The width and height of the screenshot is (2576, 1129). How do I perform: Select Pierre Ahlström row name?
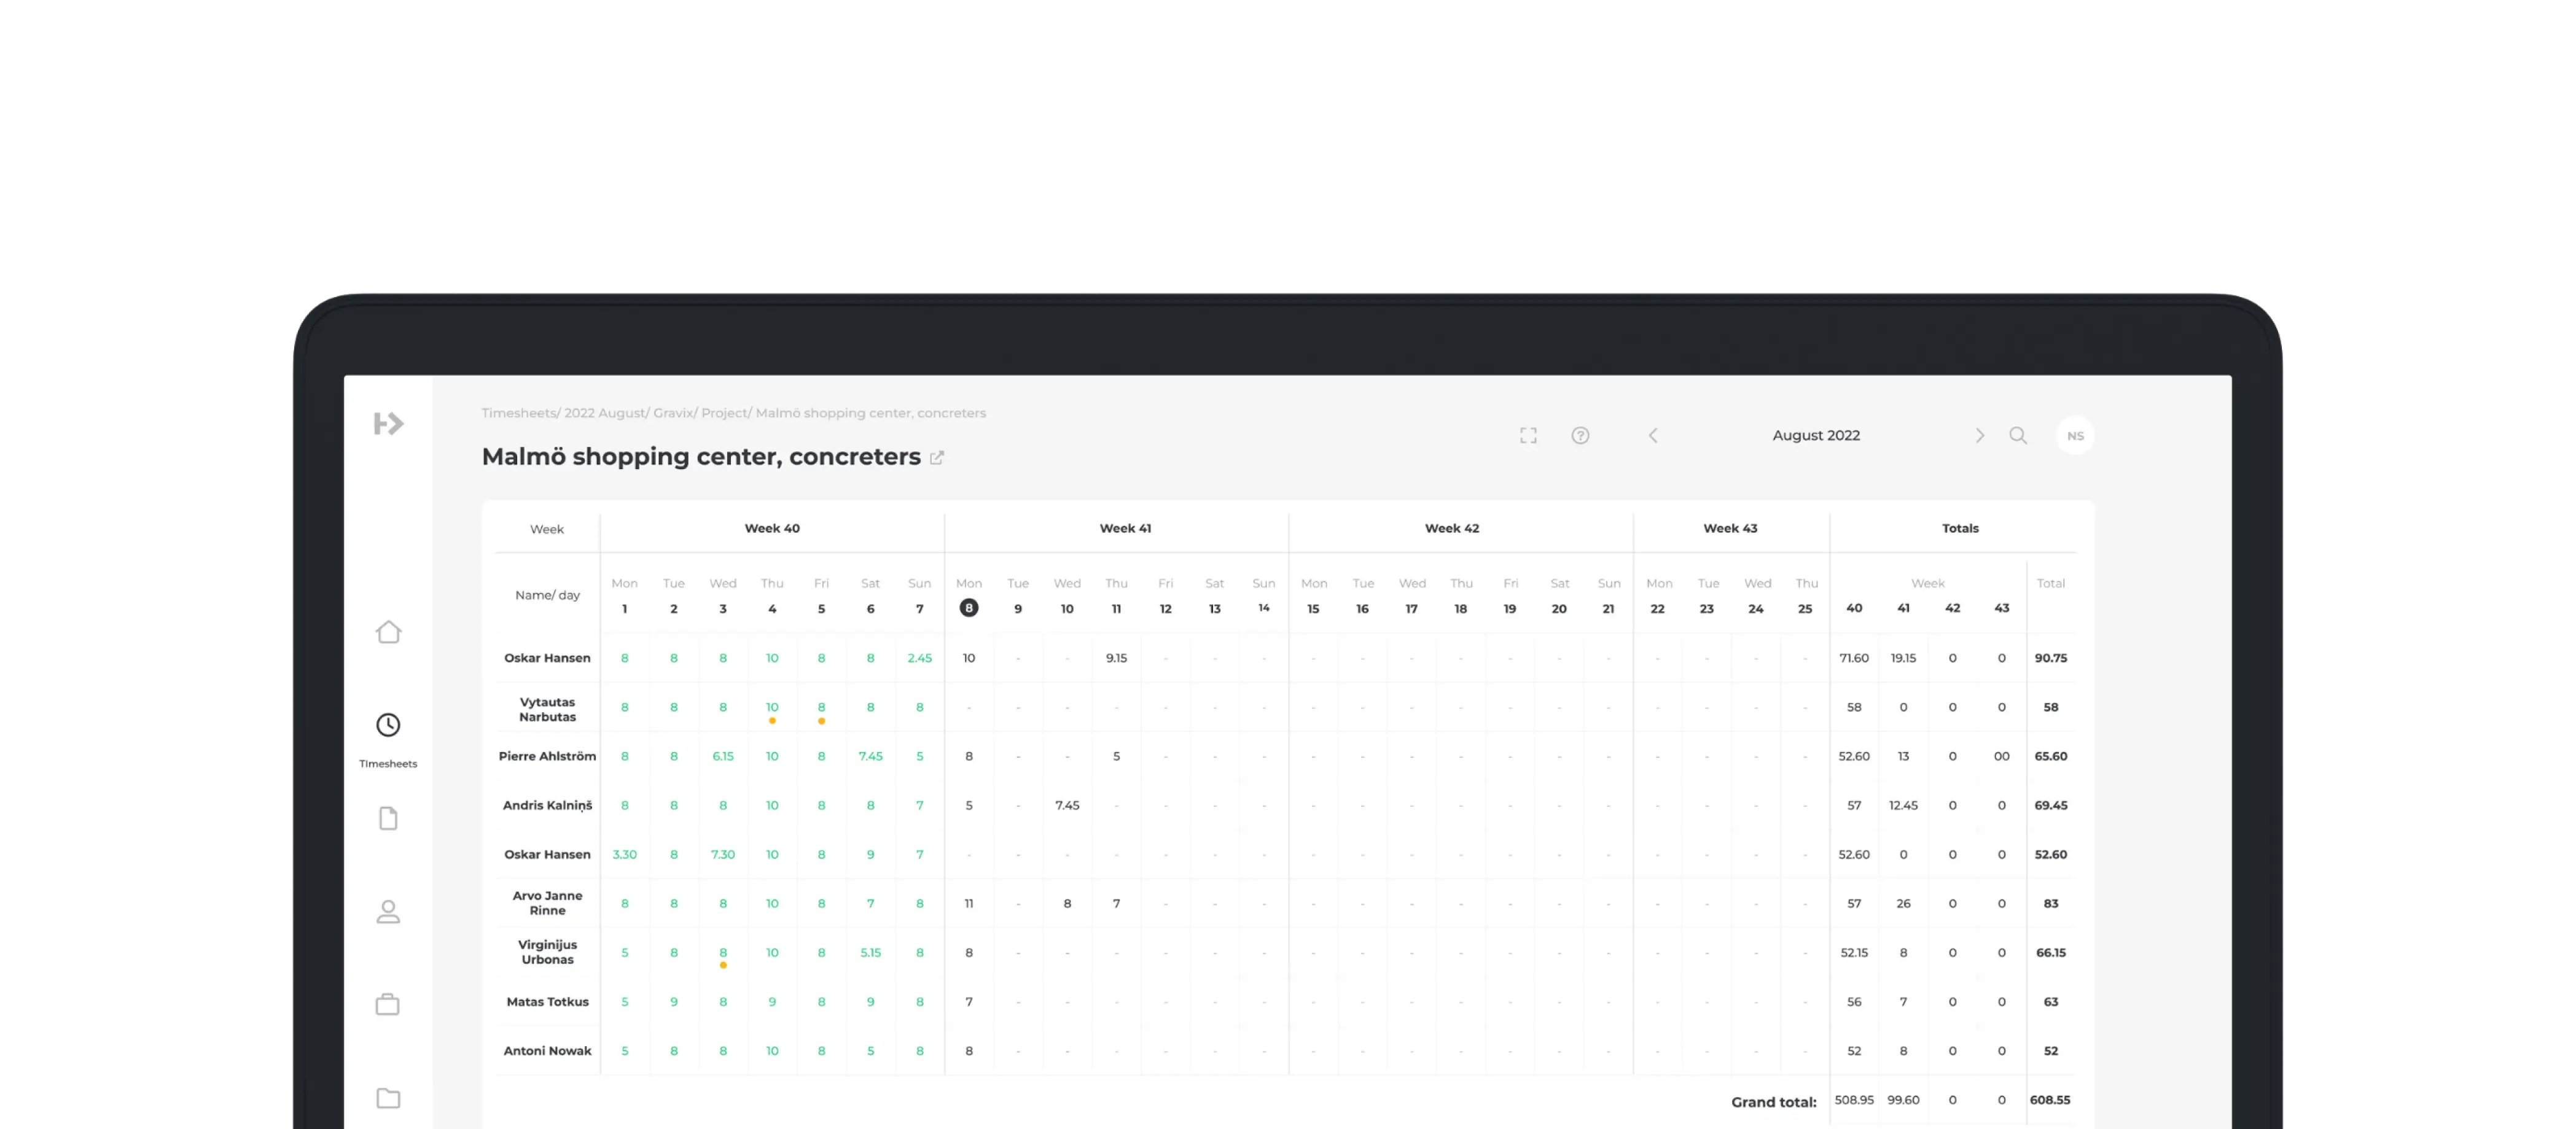[547, 755]
